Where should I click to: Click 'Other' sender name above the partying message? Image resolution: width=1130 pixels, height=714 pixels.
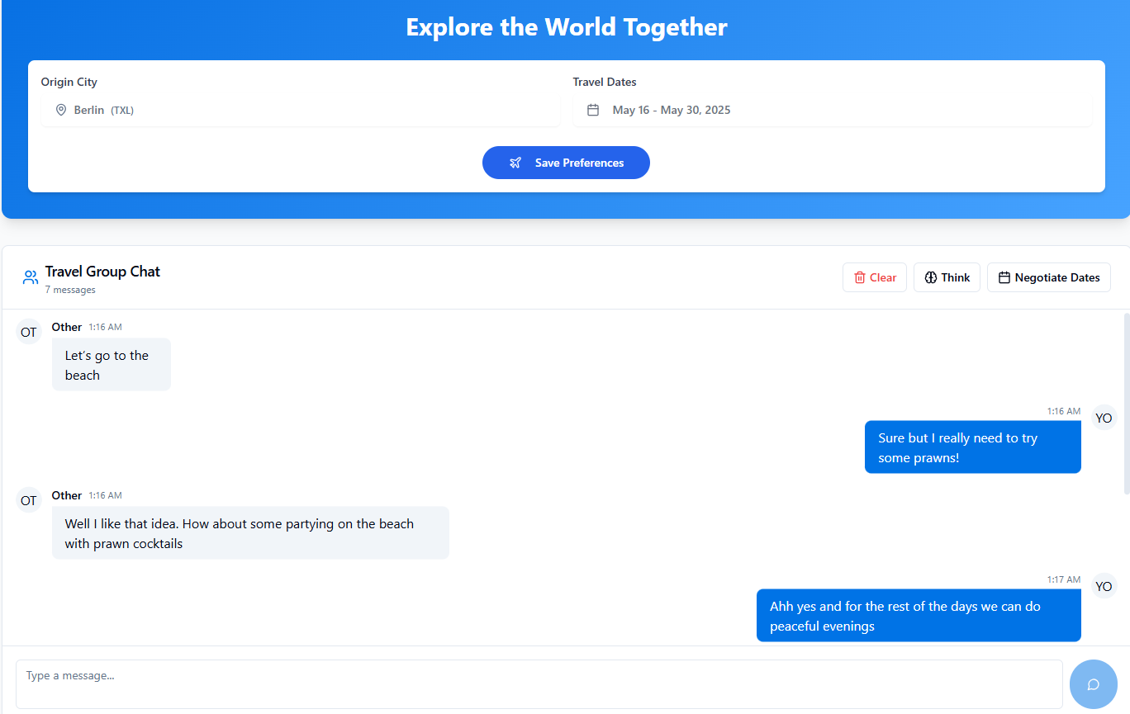[67, 495]
